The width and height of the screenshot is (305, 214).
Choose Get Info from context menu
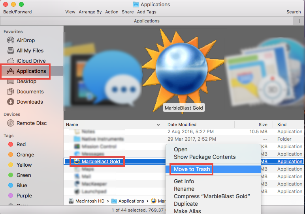184,181
